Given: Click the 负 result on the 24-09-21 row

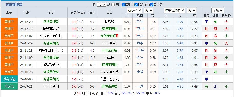Looking at the screenshot, I should 206,86.
